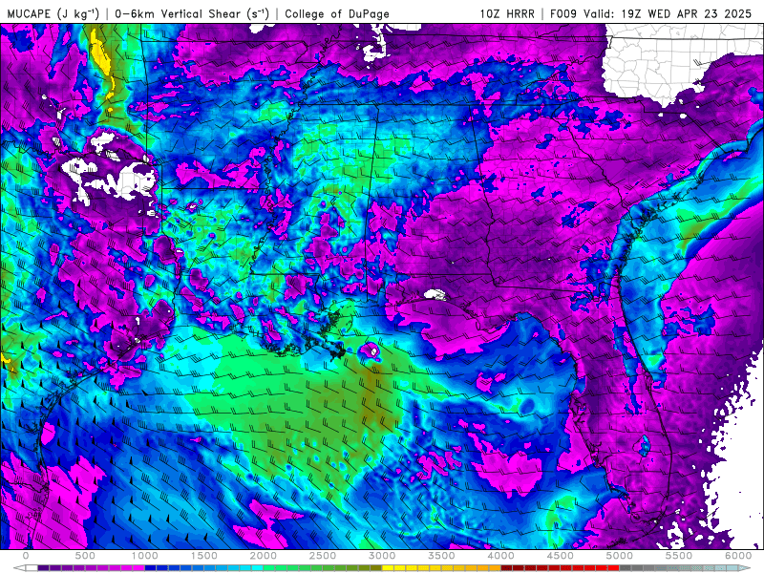The width and height of the screenshot is (764, 573).
Task: Click the 6000 label on the color scale
Action: pos(738,556)
